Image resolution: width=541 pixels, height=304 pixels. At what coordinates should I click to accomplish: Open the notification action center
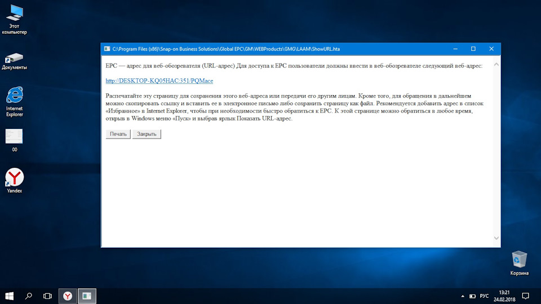coord(525,296)
